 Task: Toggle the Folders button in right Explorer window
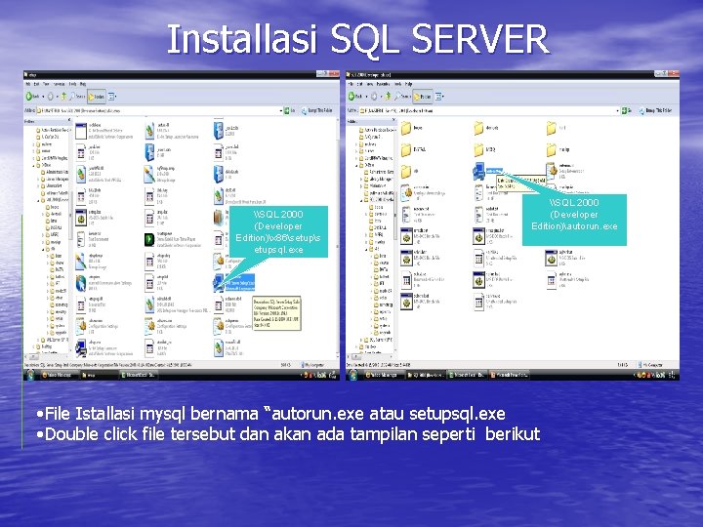click(423, 97)
